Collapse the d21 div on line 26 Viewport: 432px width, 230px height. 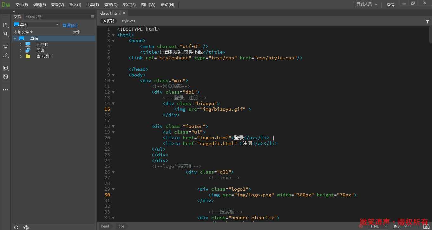click(113, 172)
